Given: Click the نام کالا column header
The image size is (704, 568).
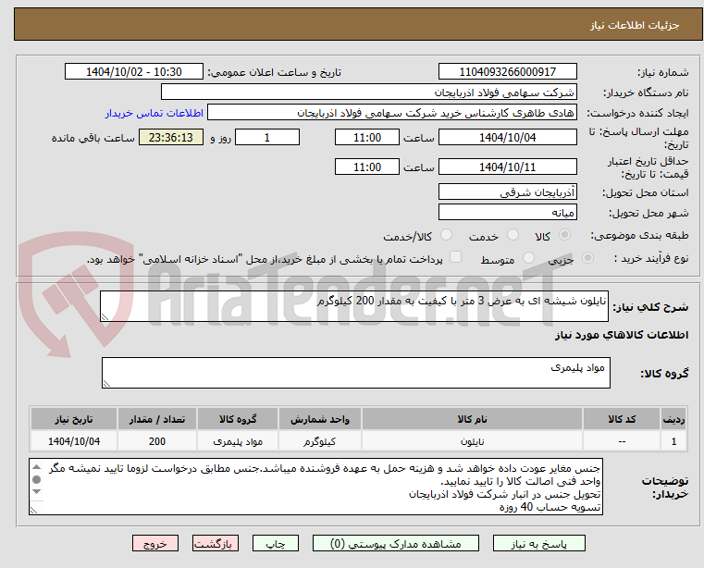Looking at the screenshot, I should click(472, 419).
